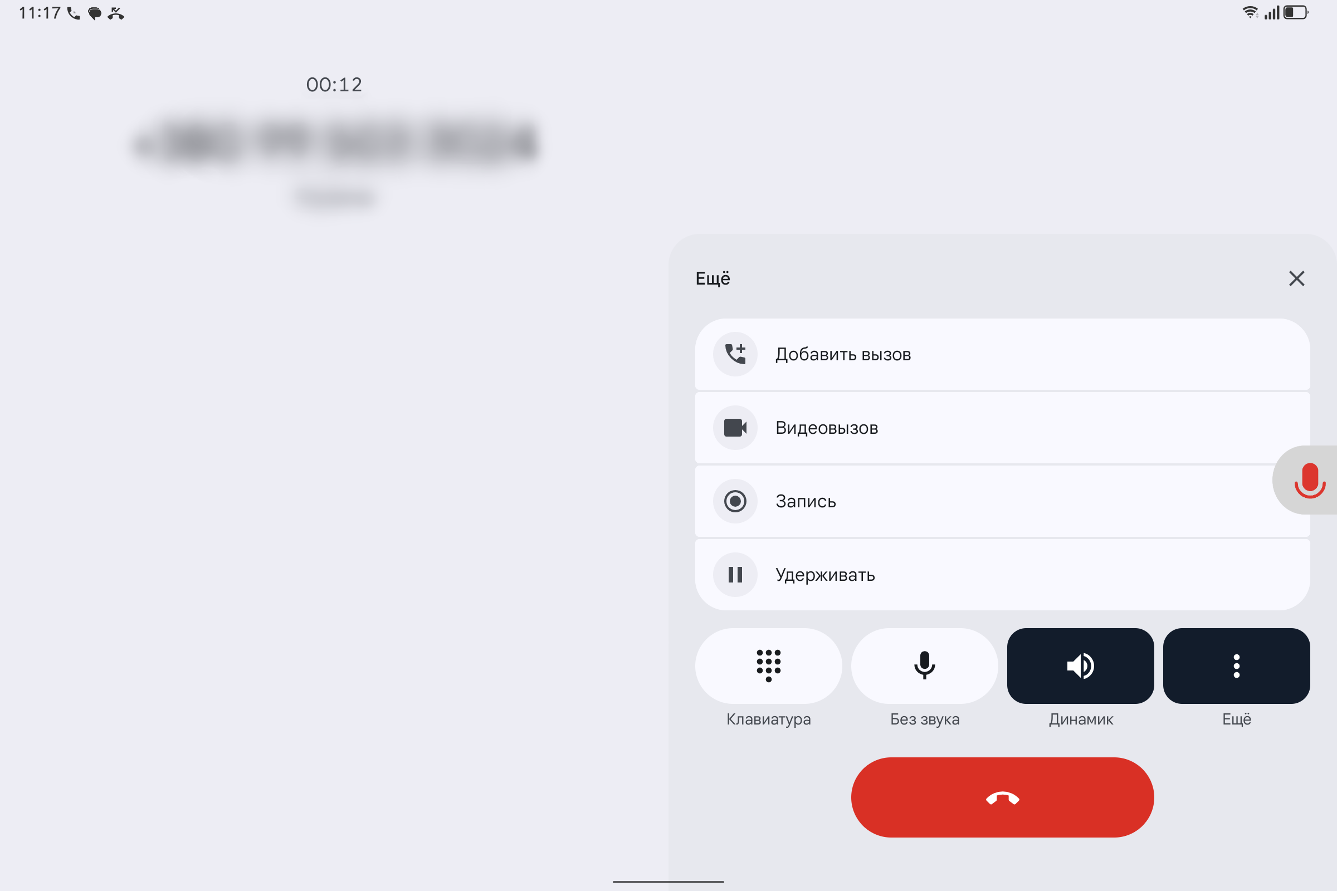Image resolution: width=1337 pixels, height=891 pixels.
Task: Open the dial pad keyboard
Action: click(769, 665)
